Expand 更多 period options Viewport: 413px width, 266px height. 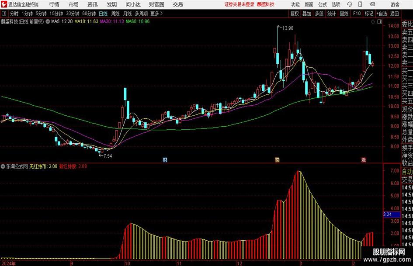coord(156,14)
